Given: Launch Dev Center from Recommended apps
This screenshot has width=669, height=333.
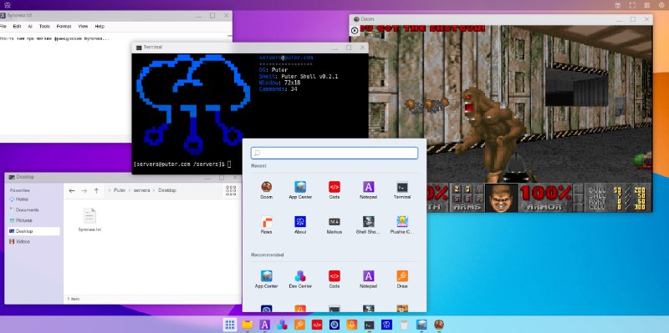Looking at the screenshot, I should pos(300,279).
